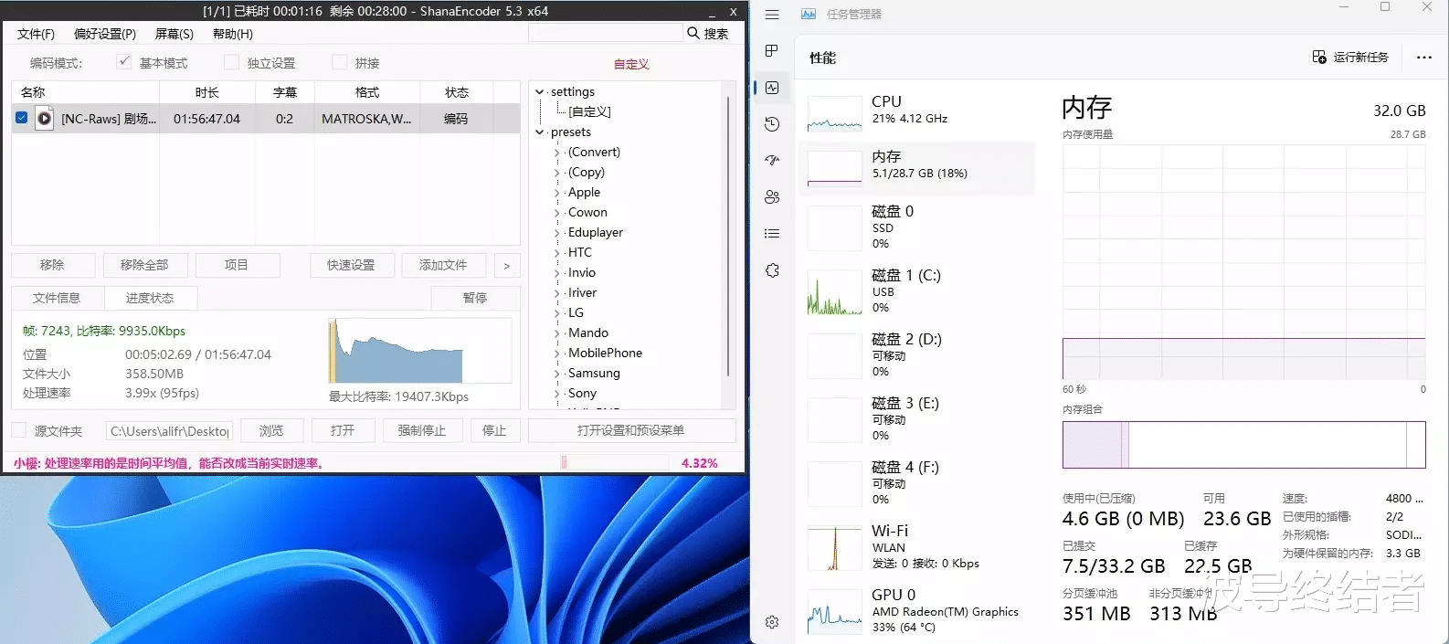Collapse the settings tree node

click(x=540, y=92)
